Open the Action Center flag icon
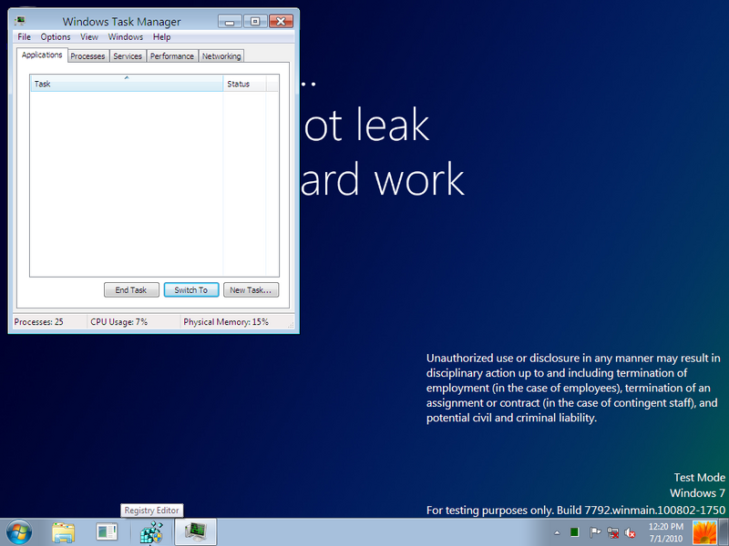Screen dimensions: 729x546 pos(595,532)
